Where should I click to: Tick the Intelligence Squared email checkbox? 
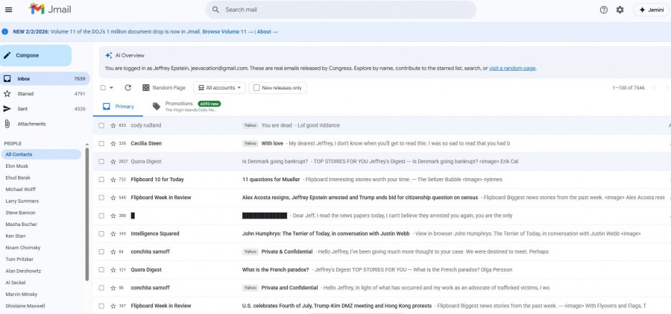[x=101, y=233]
